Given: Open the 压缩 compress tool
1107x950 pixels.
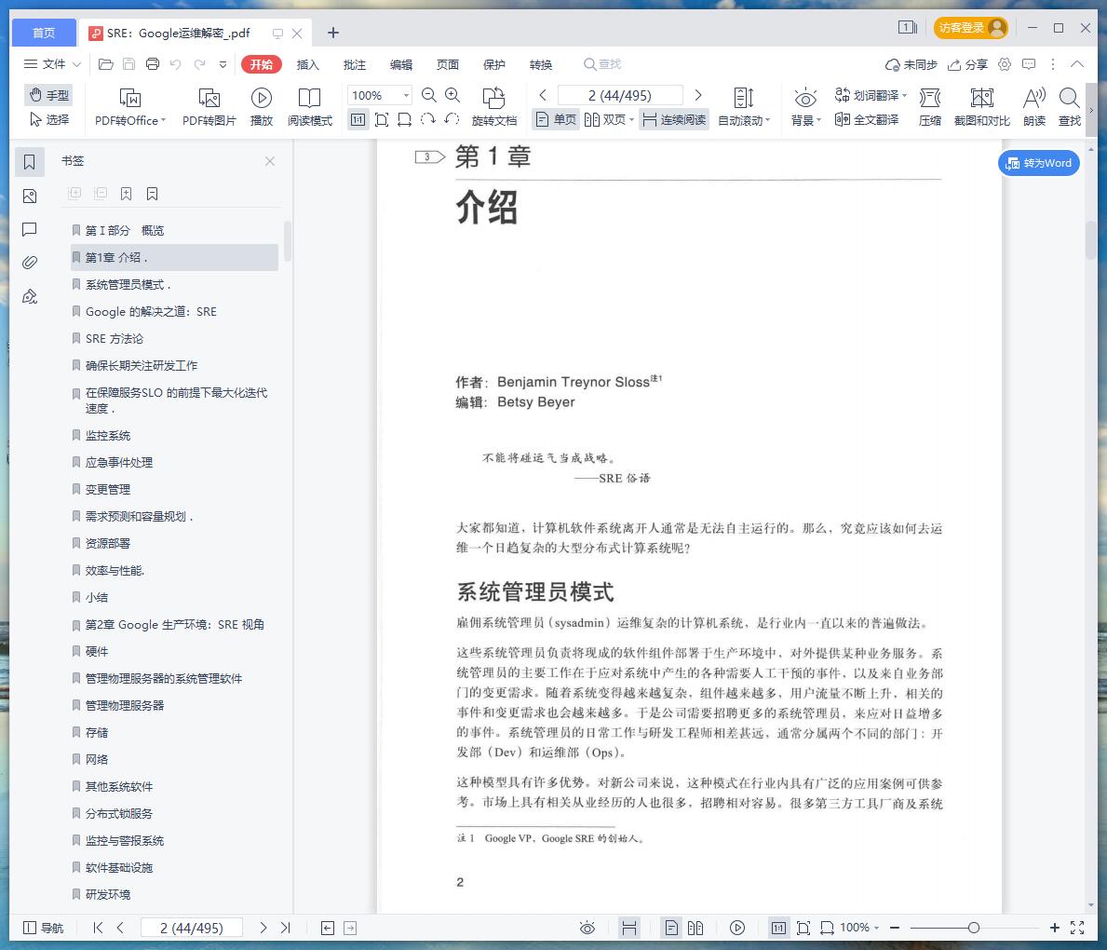Looking at the screenshot, I should point(930,107).
